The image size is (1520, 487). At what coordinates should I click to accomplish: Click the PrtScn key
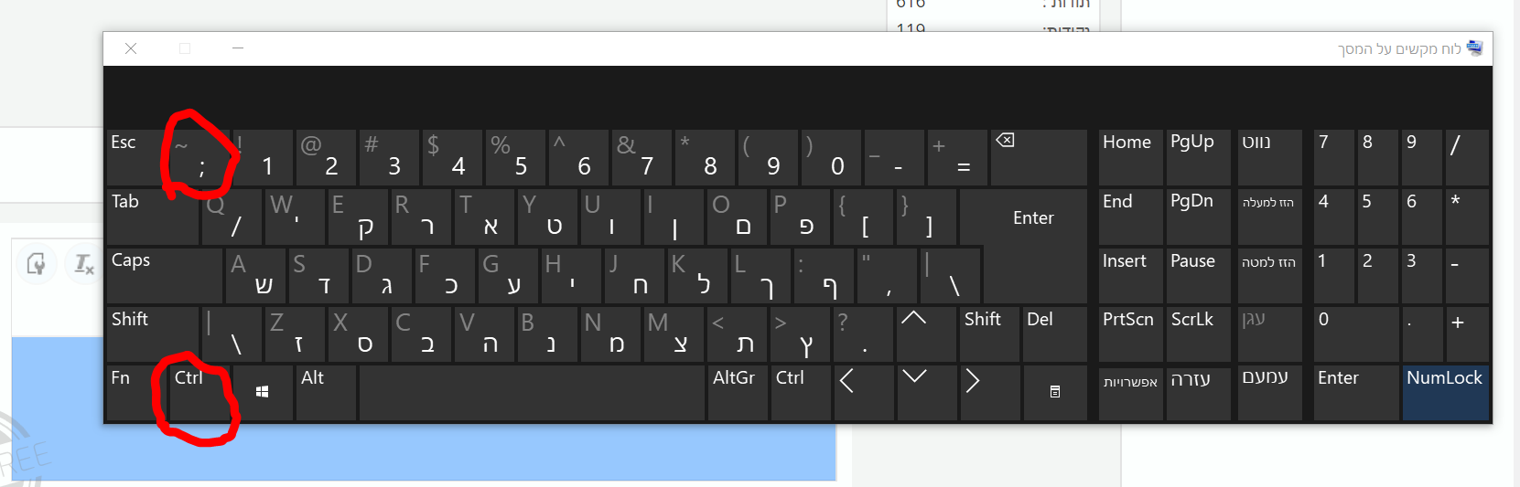click(x=1130, y=334)
